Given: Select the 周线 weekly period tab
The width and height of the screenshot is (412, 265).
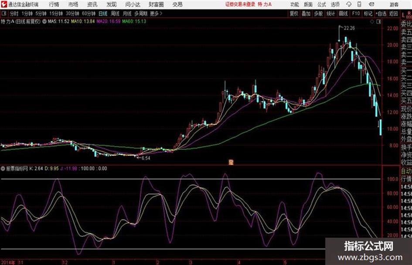Looking at the screenshot, I should (x=115, y=13).
